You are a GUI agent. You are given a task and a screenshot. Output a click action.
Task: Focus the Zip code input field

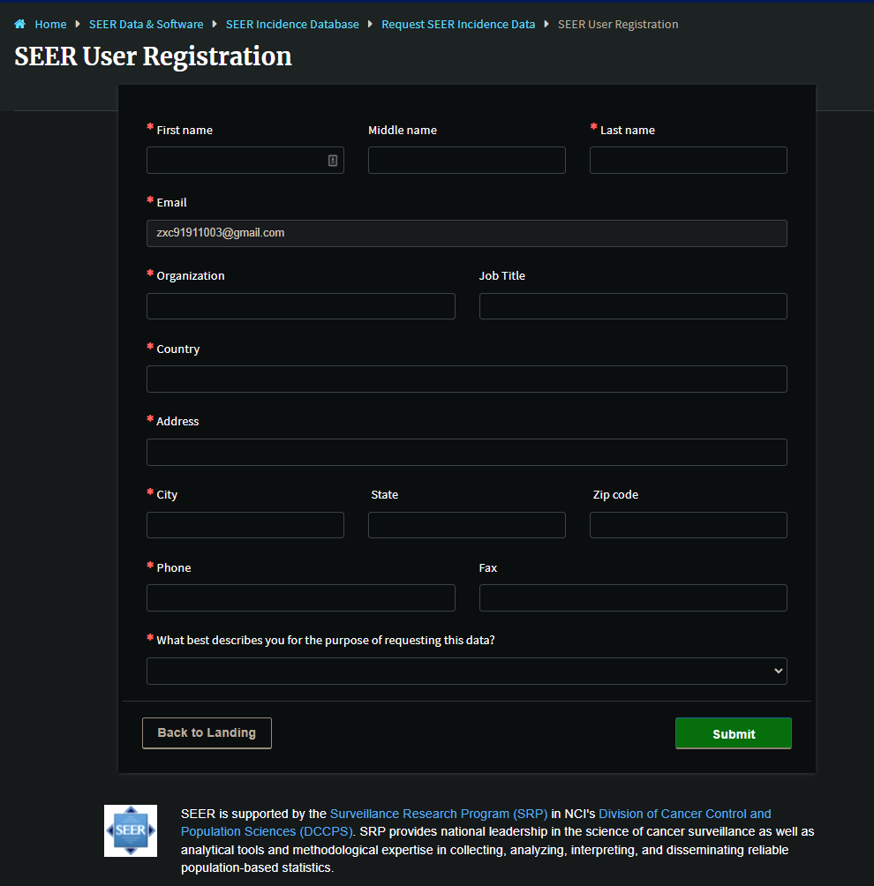point(689,525)
